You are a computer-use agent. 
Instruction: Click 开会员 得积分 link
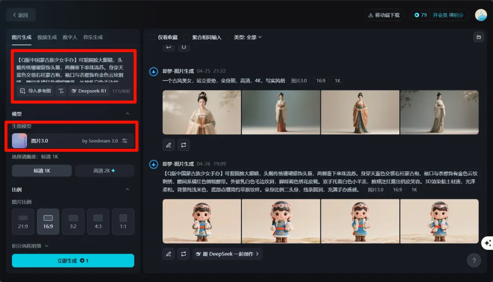pyautogui.click(x=448, y=15)
